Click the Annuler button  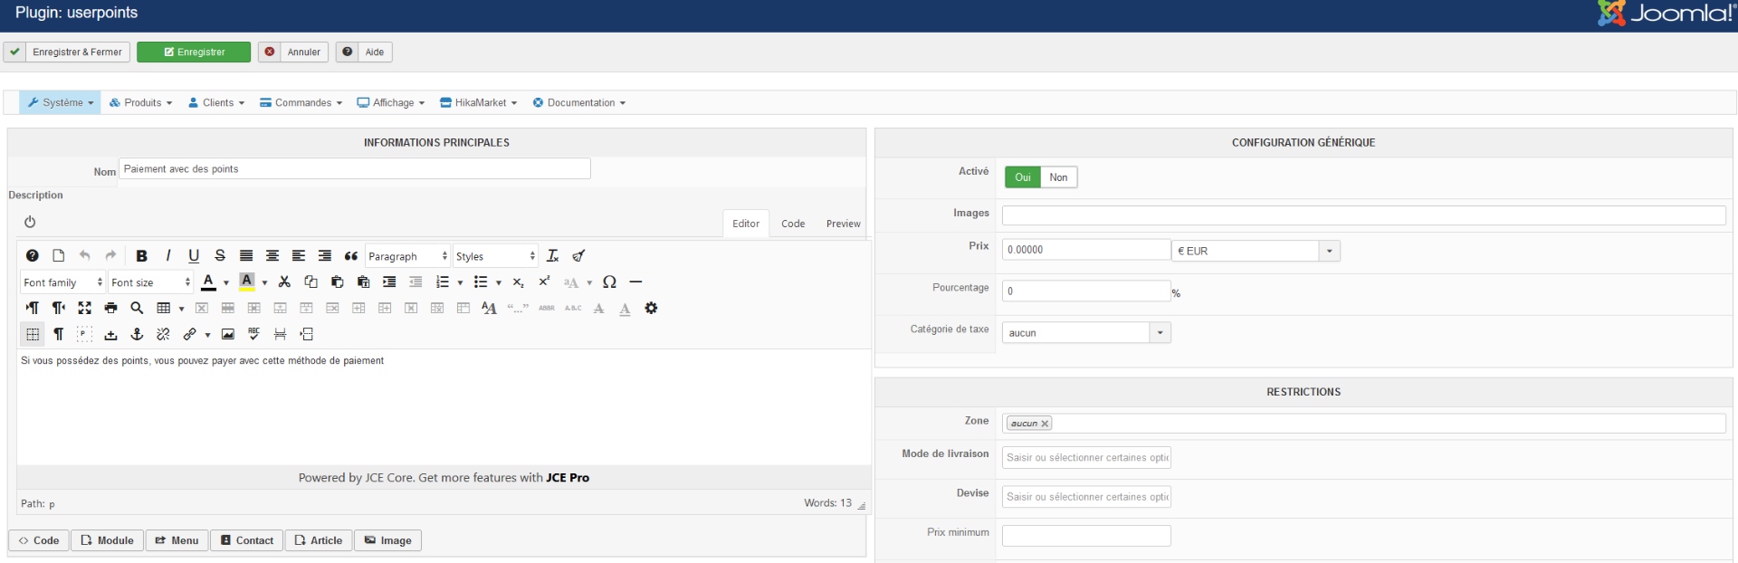click(293, 52)
